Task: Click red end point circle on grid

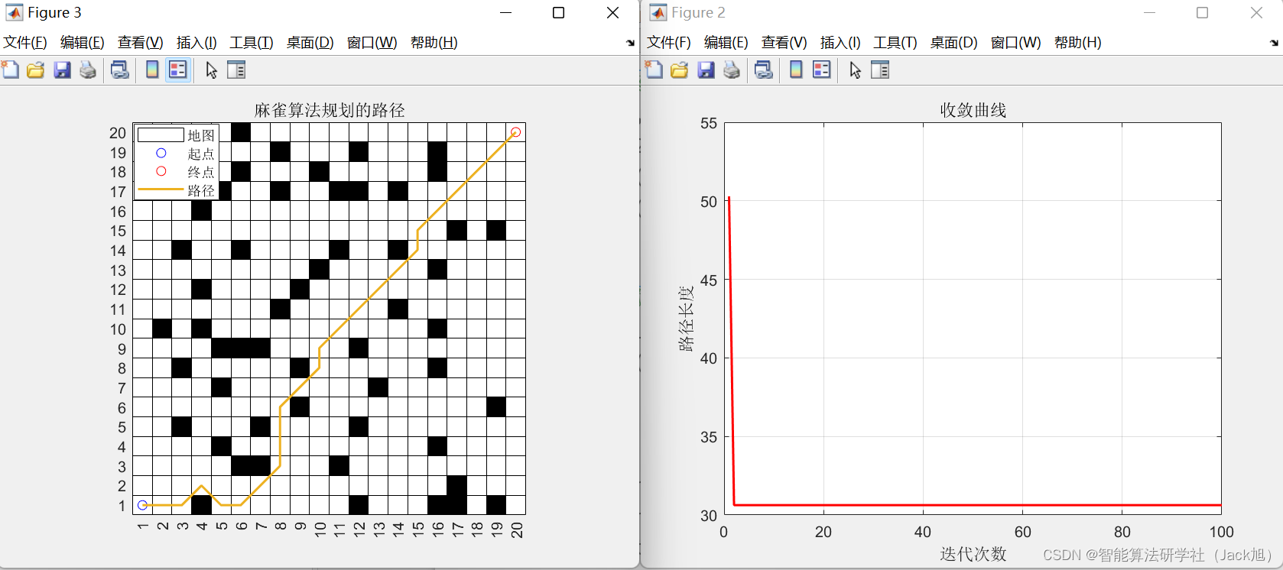Action: [515, 132]
